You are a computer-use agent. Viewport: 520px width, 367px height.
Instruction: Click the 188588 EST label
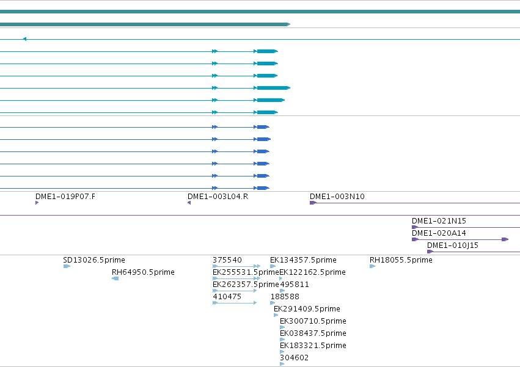point(285,297)
